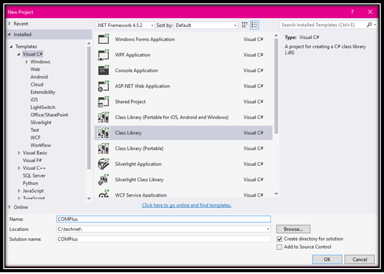
Task: Select WCF category in the tree
Action: (35, 138)
